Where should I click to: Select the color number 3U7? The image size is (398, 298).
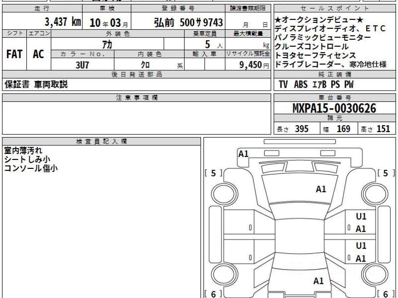pyautogui.click(x=82, y=65)
